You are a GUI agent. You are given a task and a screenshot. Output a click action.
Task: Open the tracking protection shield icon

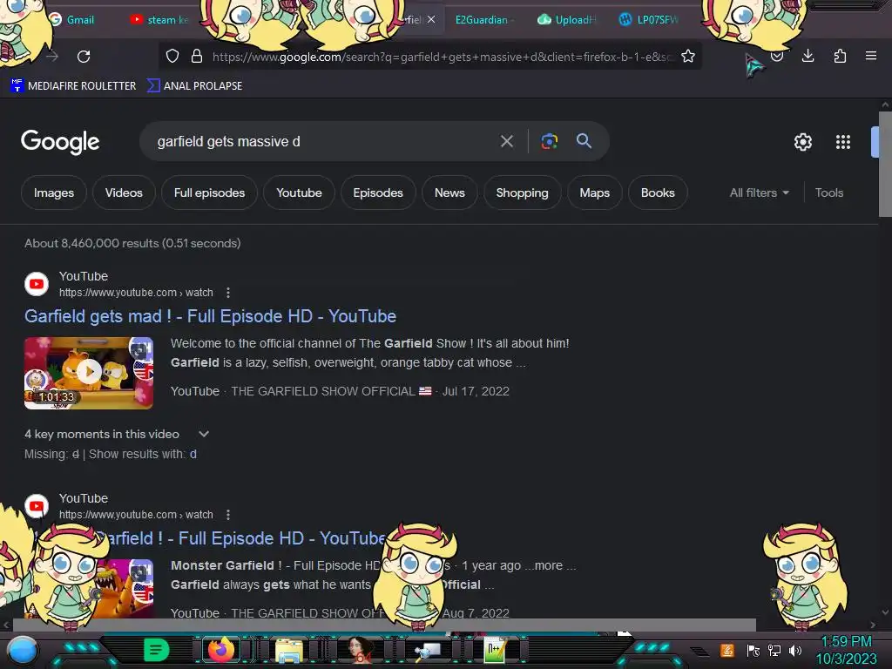point(172,56)
